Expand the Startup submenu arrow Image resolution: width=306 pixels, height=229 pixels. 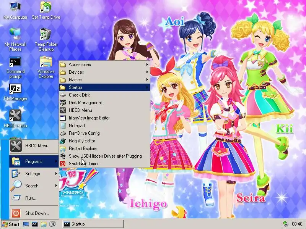(147, 87)
